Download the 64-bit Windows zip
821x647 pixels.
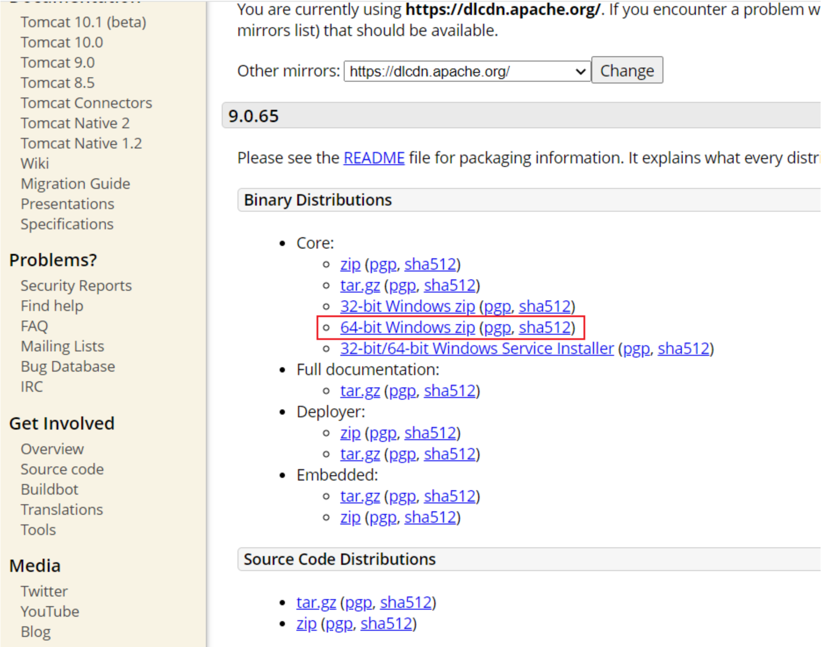407,328
